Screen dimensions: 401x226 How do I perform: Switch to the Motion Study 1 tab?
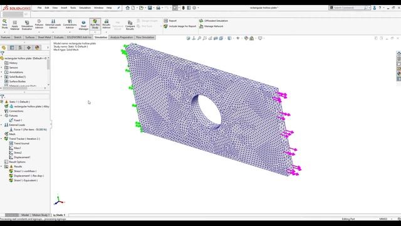[x=41, y=215]
